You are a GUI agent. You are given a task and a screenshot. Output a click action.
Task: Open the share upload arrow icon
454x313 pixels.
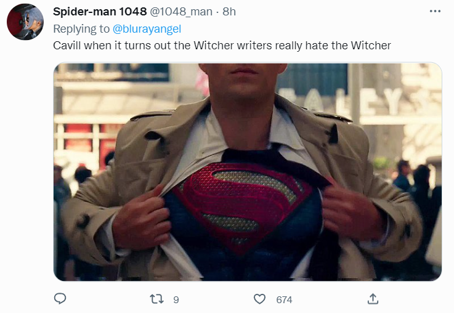(x=373, y=299)
